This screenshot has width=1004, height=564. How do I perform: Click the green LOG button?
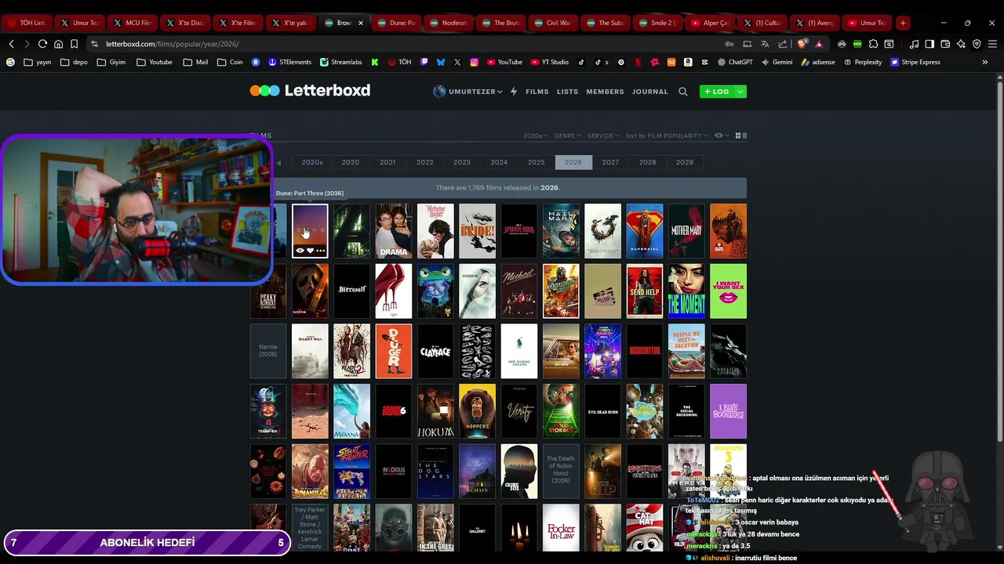(x=717, y=92)
